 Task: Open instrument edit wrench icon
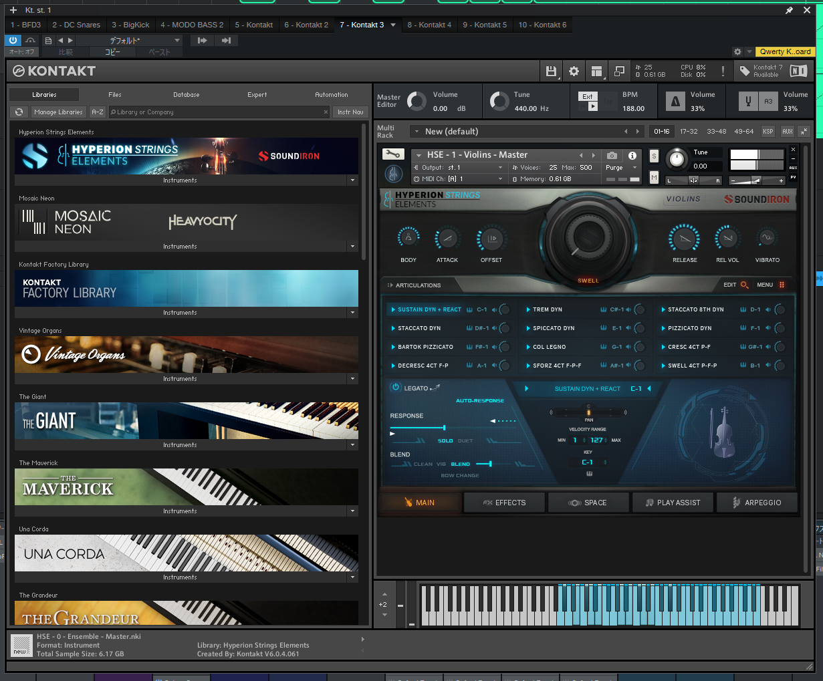click(x=392, y=154)
